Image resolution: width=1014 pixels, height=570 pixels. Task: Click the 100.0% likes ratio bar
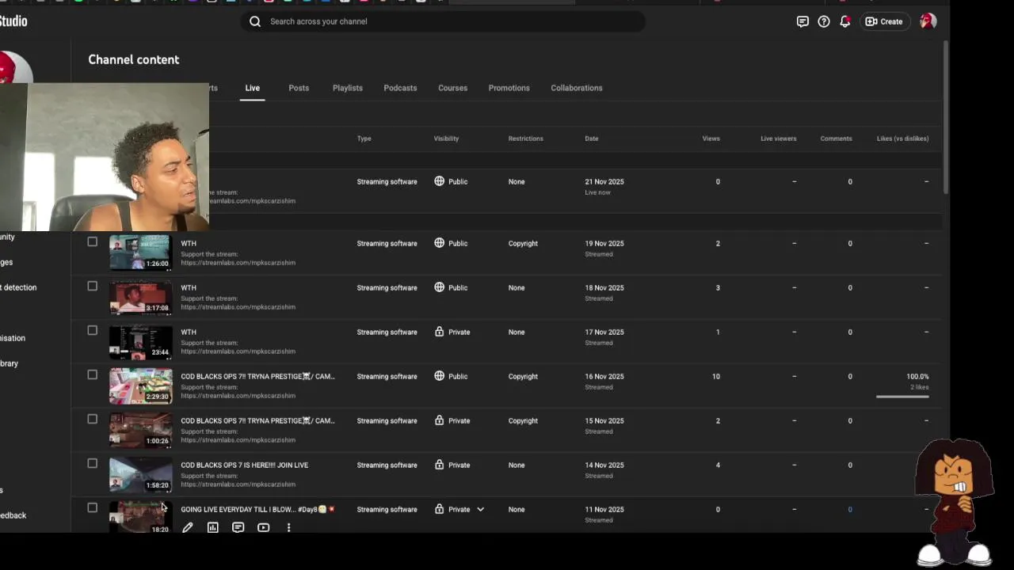(902, 396)
